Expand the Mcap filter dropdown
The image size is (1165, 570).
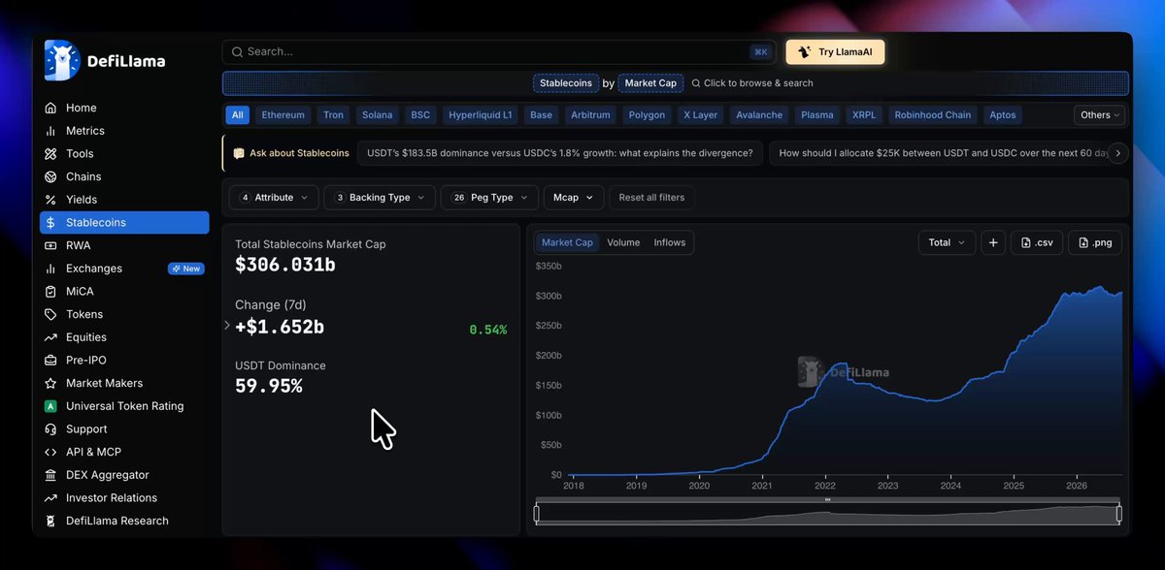tap(574, 198)
